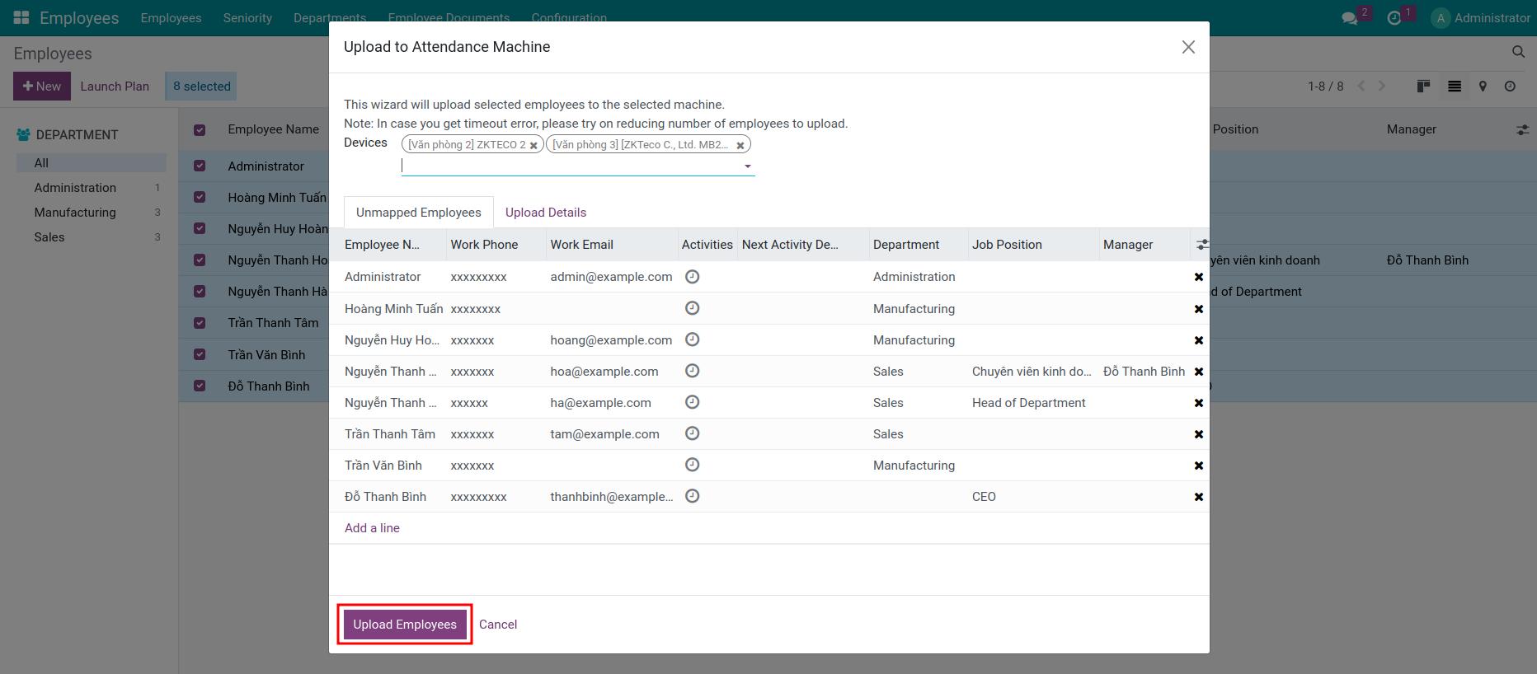Image resolution: width=1537 pixels, height=674 pixels.
Task: Switch to kanban view icon
Action: [x=1423, y=86]
